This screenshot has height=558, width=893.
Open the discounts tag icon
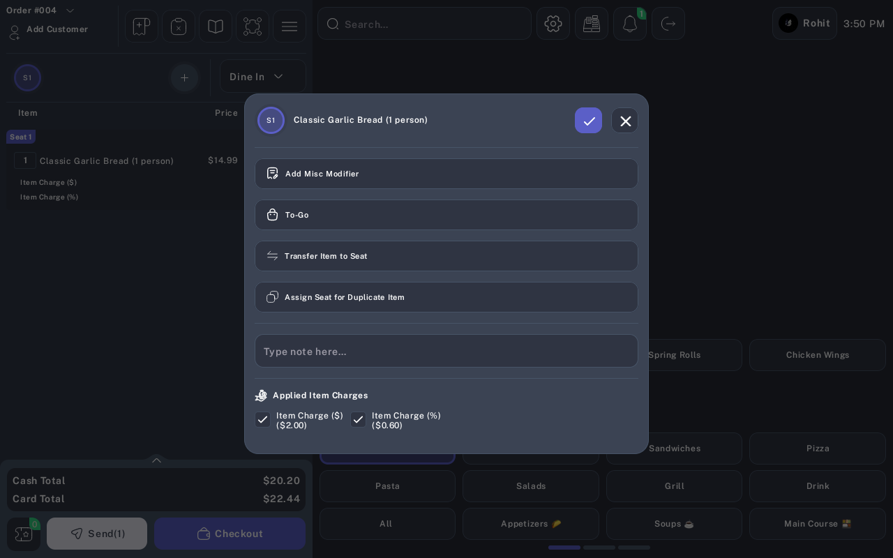[x=24, y=534]
